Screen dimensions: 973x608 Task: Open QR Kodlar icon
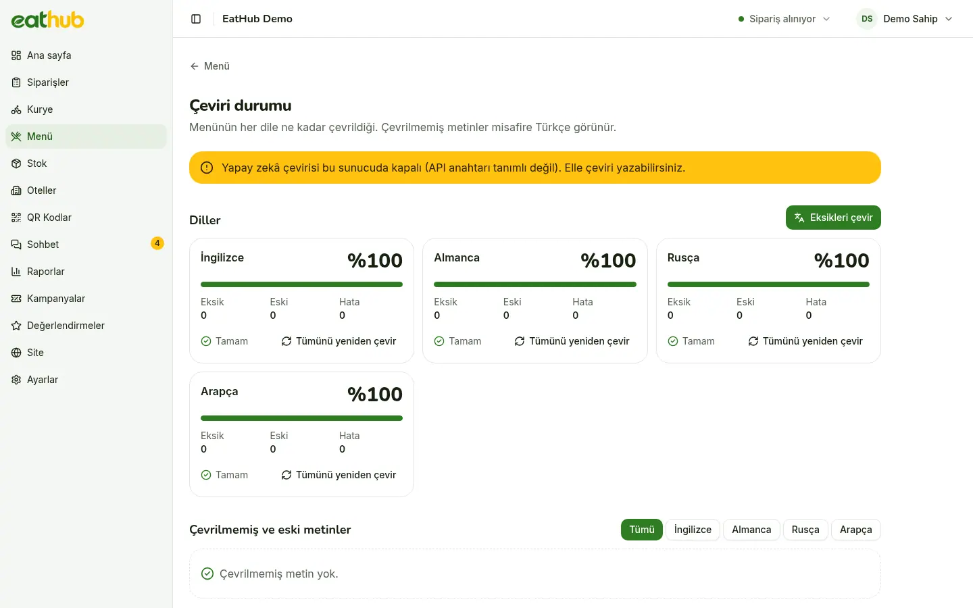[16, 218]
